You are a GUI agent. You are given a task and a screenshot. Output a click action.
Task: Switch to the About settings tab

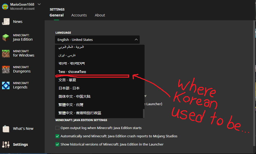point(100,15)
